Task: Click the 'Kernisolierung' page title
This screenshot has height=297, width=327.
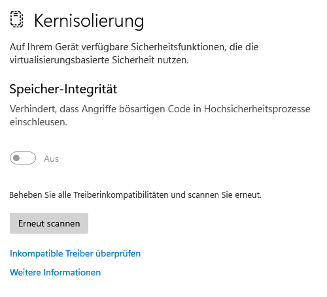Action: pos(89,21)
